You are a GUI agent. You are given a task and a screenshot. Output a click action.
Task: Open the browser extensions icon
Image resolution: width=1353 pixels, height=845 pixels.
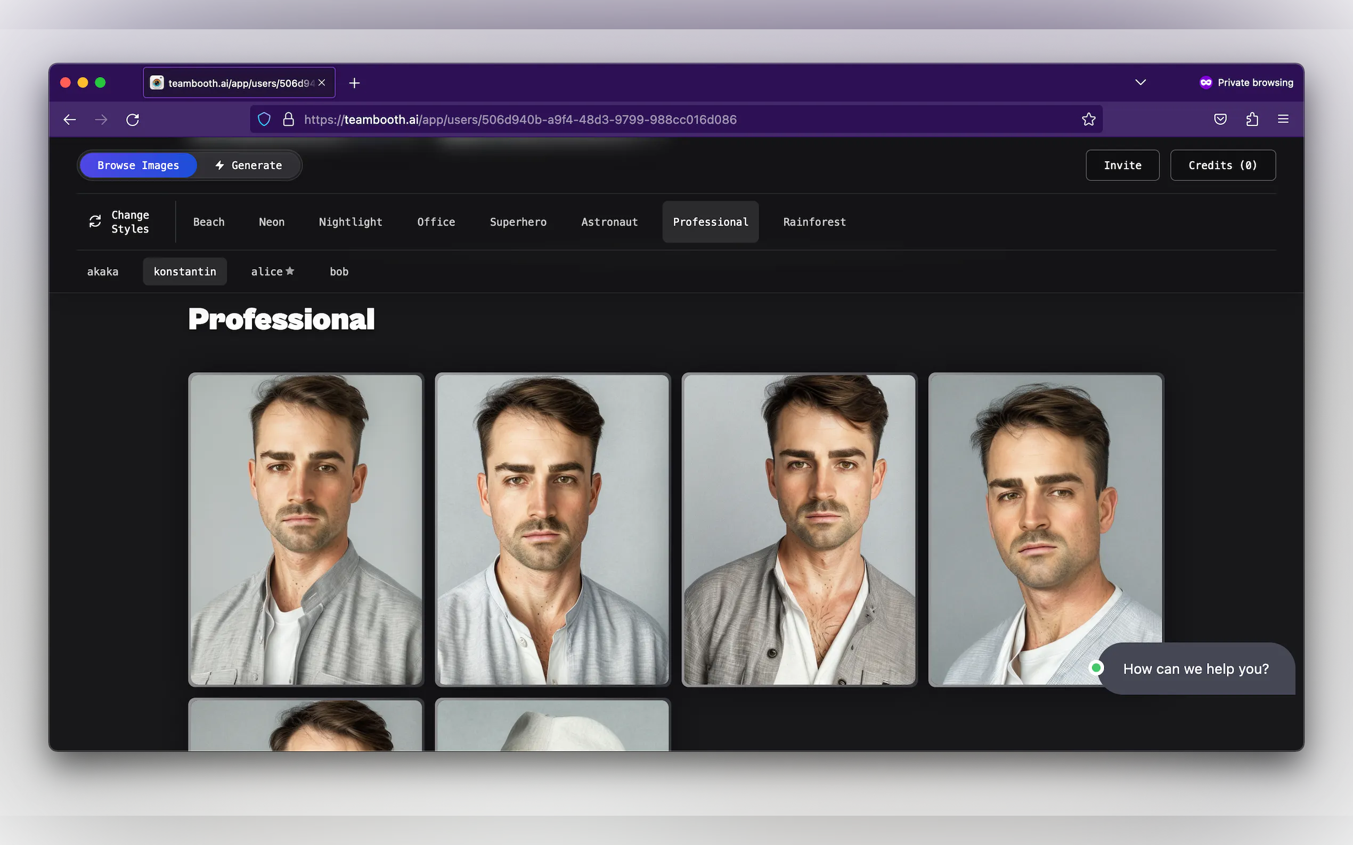[x=1252, y=119]
